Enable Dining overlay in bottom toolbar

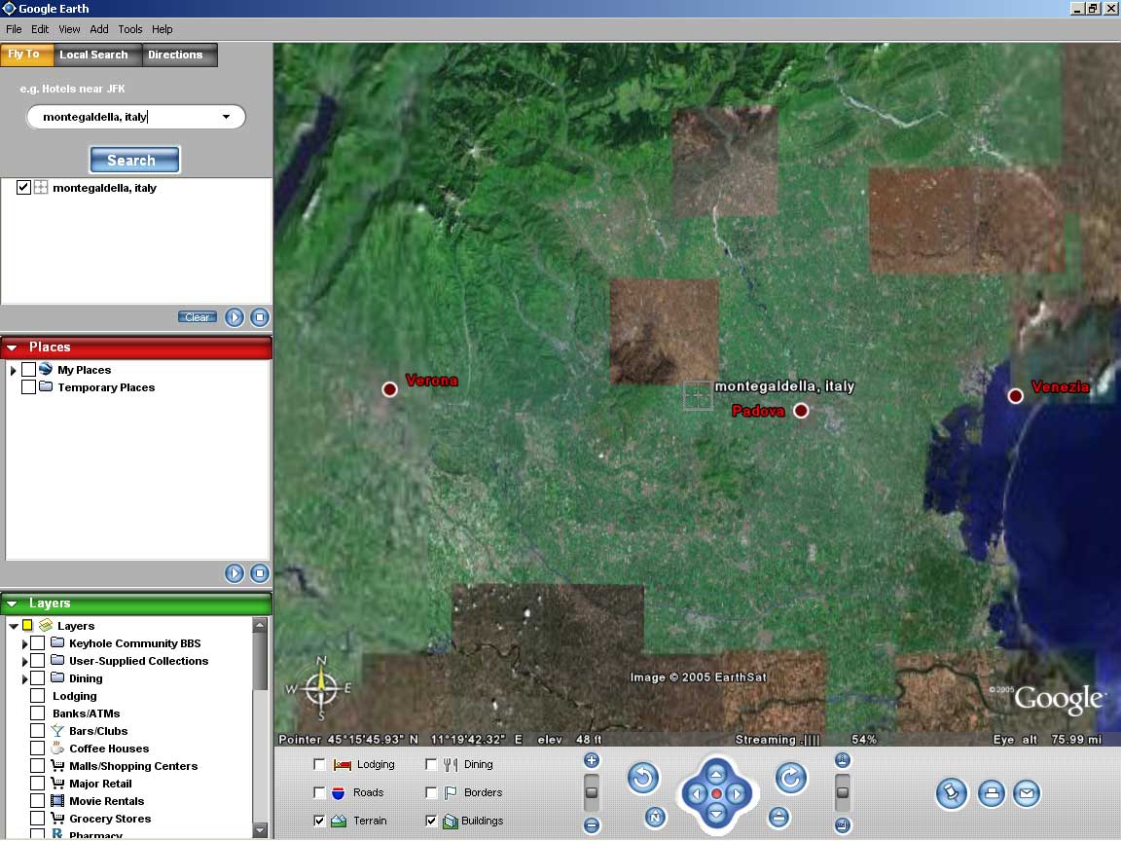(x=431, y=764)
